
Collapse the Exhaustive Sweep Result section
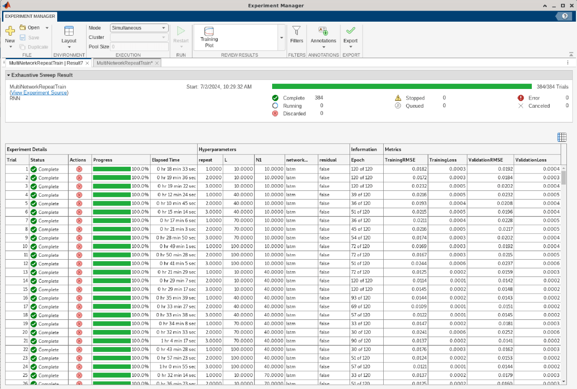click(x=7, y=75)
